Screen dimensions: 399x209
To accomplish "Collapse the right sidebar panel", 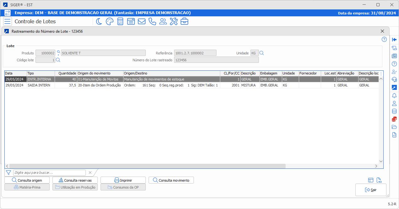I will pyautogui.click(x=394, y=40).
